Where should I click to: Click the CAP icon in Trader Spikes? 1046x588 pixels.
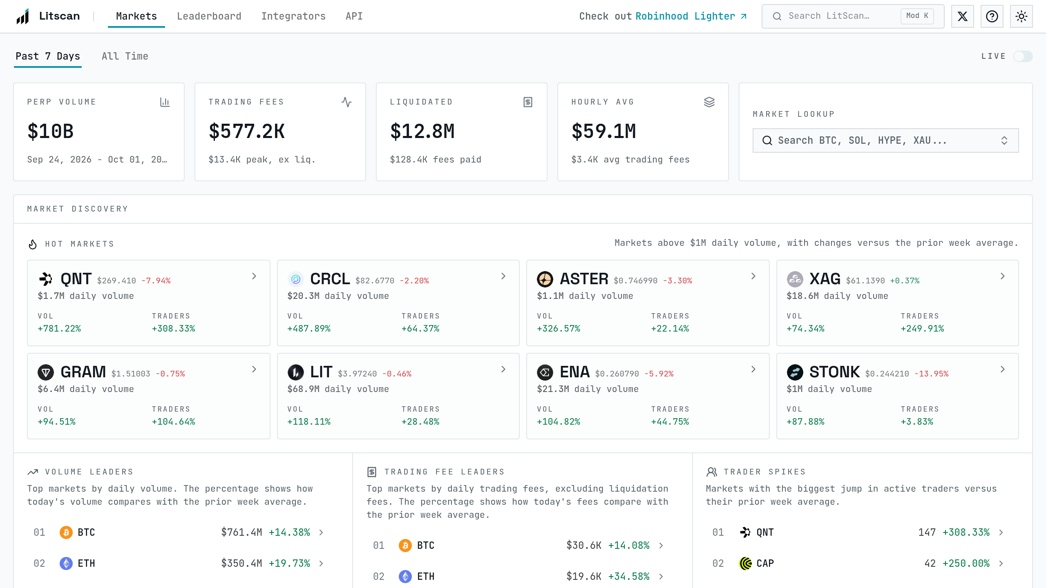[x=745, y=563]
